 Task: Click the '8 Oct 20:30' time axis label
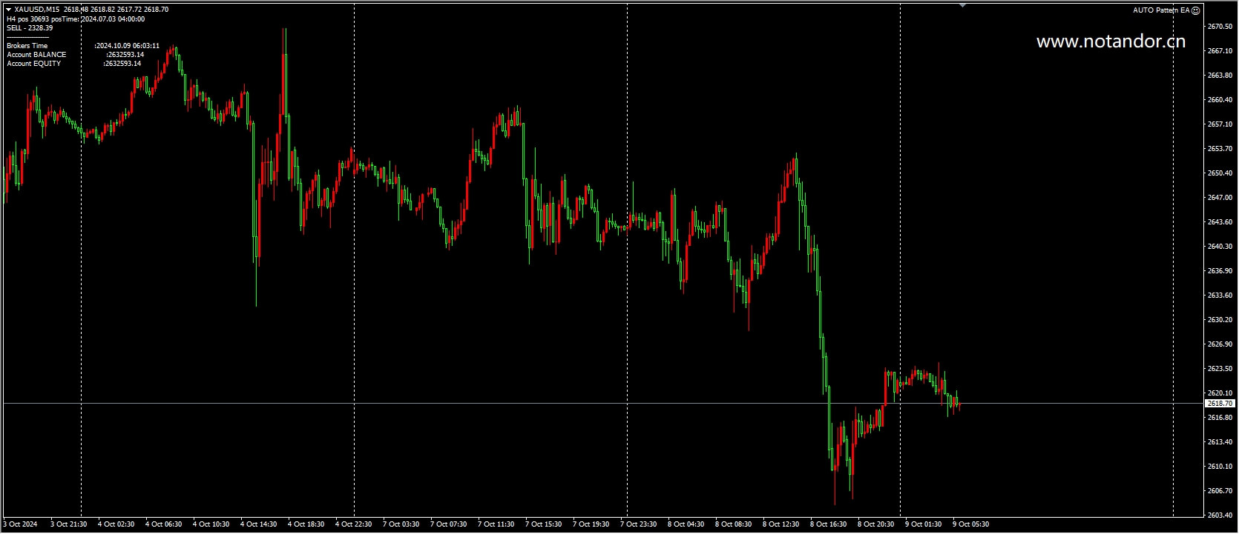(875, 524)
